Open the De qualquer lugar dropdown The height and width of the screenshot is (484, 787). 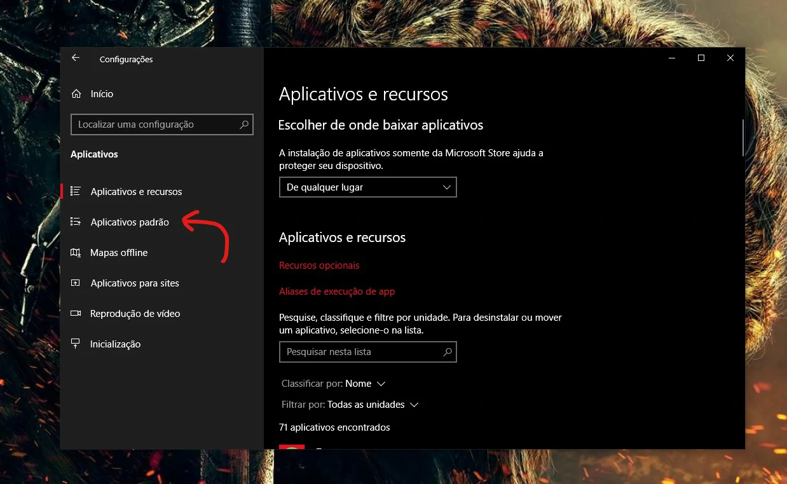[368, 187]
